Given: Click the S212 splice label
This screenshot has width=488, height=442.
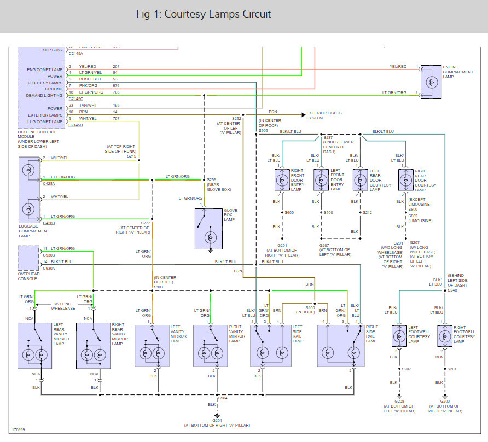Looking at the screenshot, I should (x=367, y=213).
